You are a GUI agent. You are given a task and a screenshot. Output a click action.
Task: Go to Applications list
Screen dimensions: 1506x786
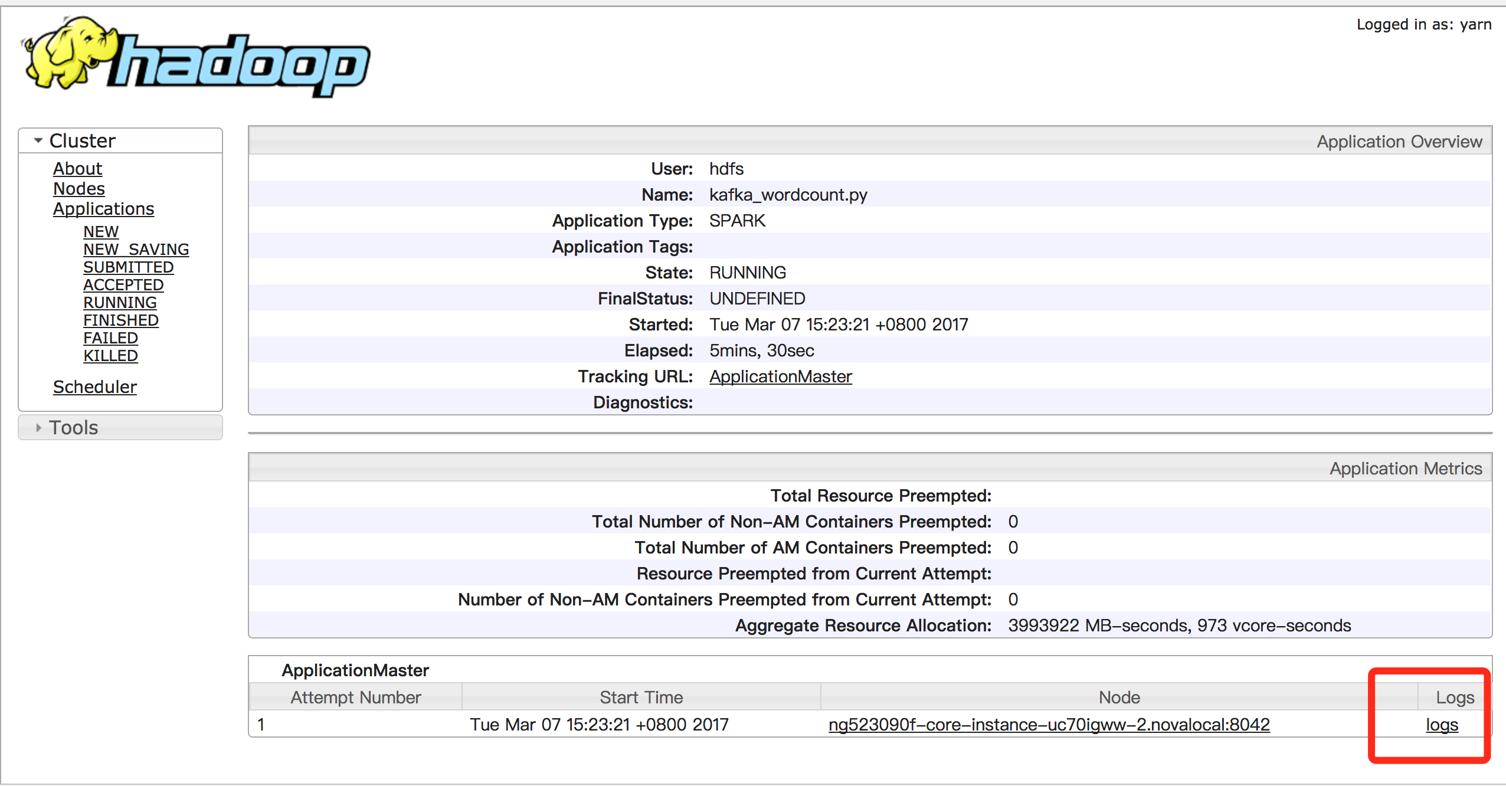coord(103,209)
